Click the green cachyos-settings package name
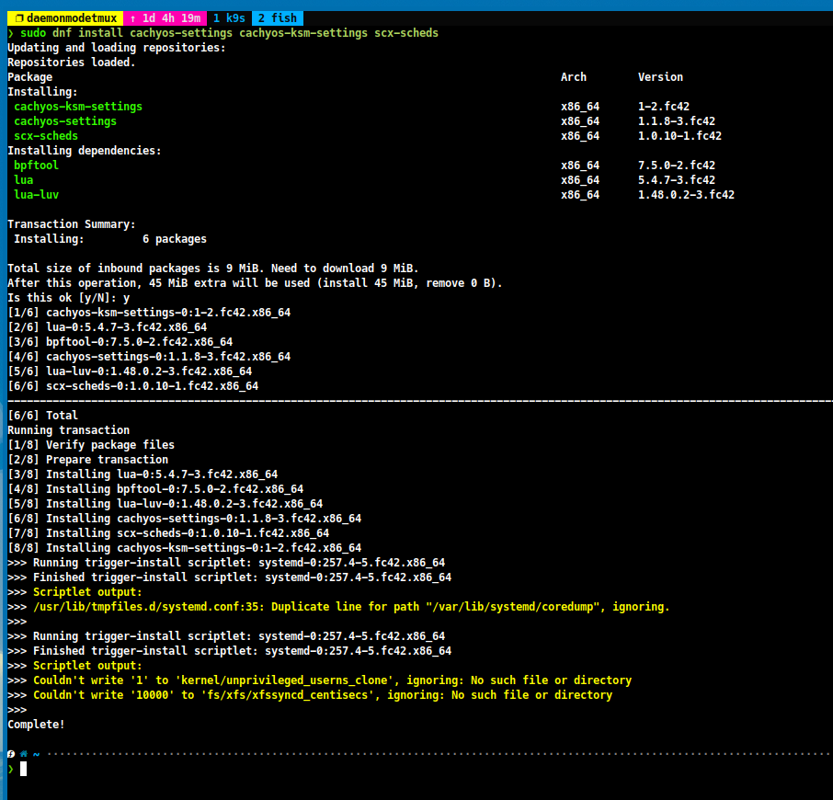 [65, 121]
